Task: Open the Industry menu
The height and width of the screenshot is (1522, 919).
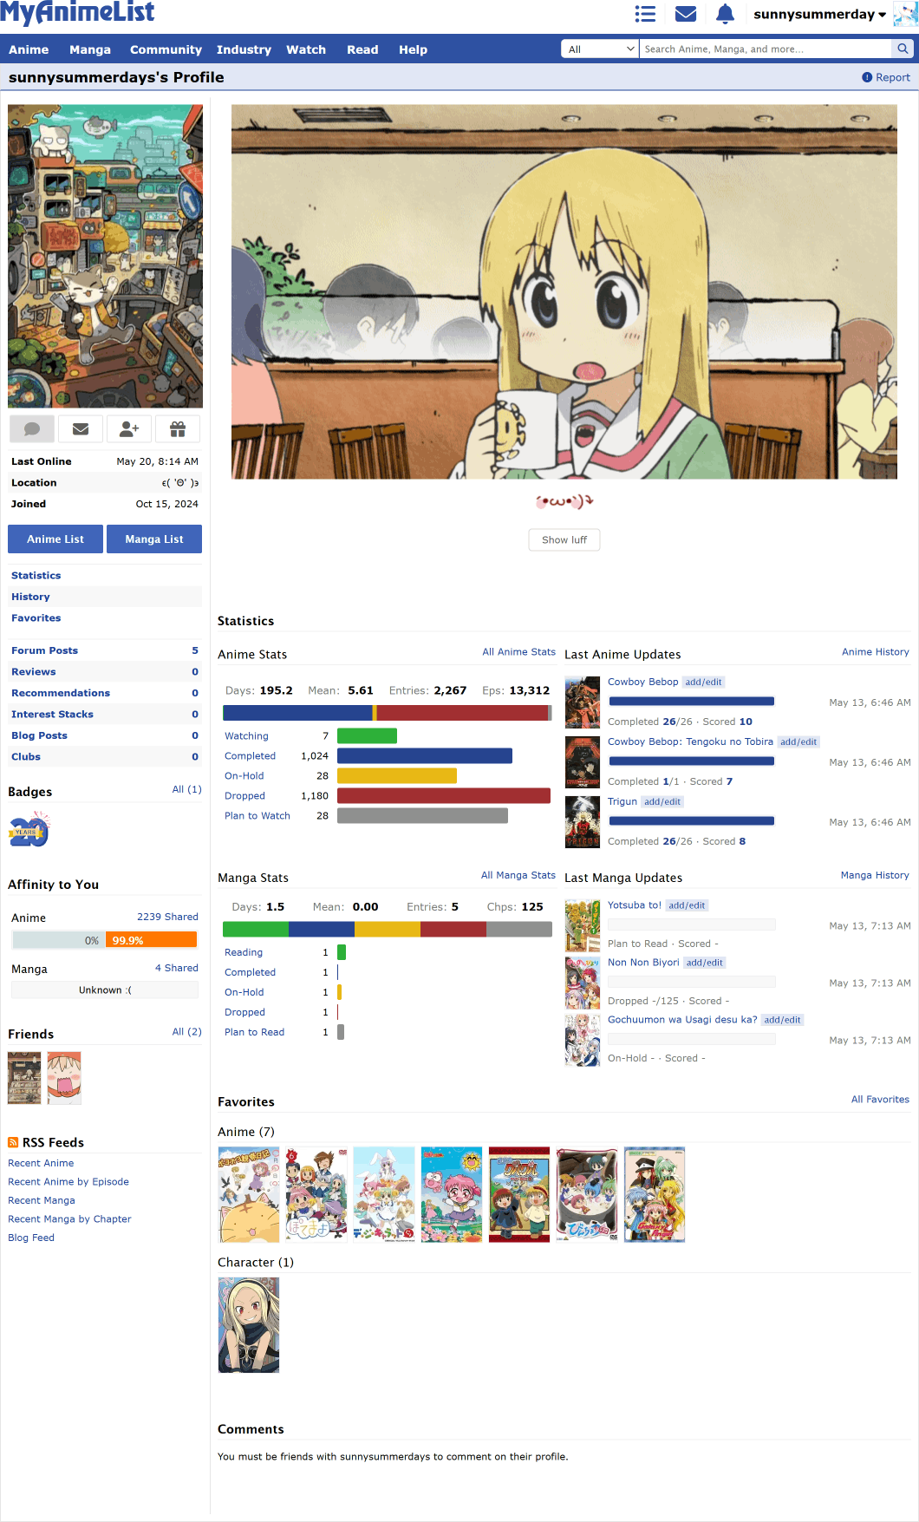Action: coord(244,49)
